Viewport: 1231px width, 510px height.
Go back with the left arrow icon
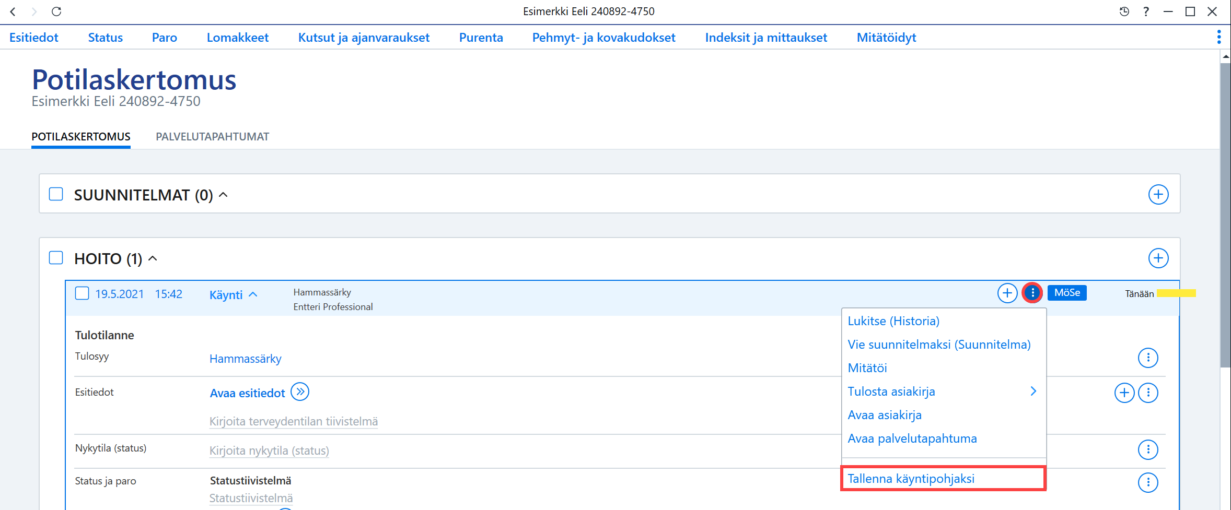coord(13,11)
